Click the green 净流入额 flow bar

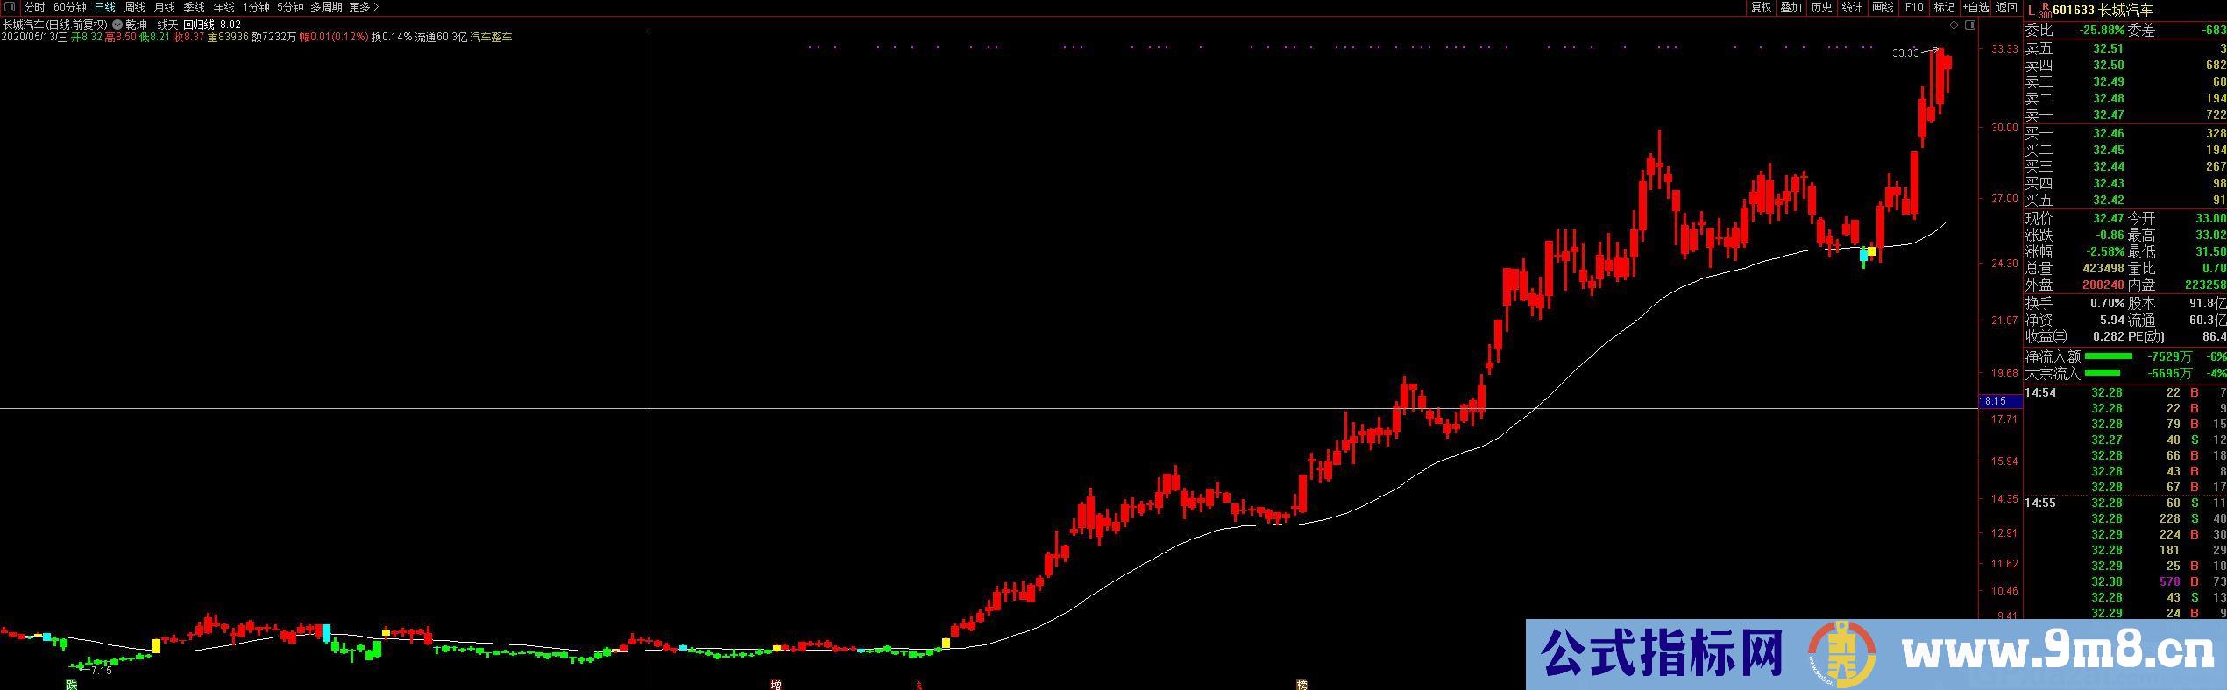click(x=2108, y=356)
